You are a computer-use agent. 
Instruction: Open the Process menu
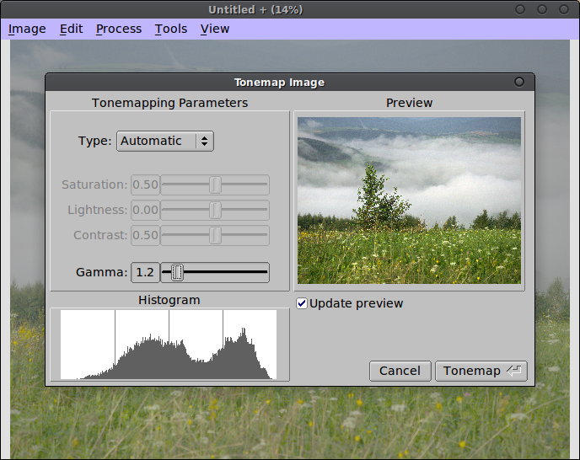point(119,29)
